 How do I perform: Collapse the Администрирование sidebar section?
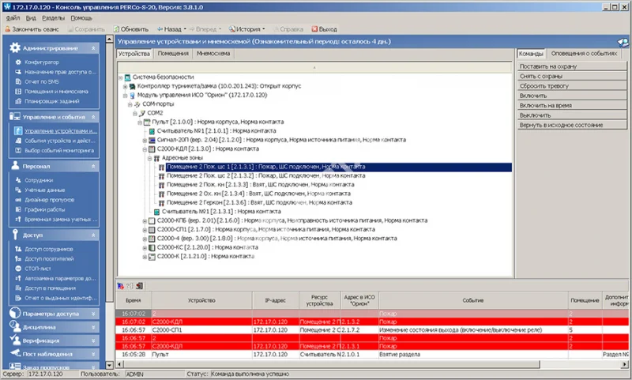click(94, 47)
